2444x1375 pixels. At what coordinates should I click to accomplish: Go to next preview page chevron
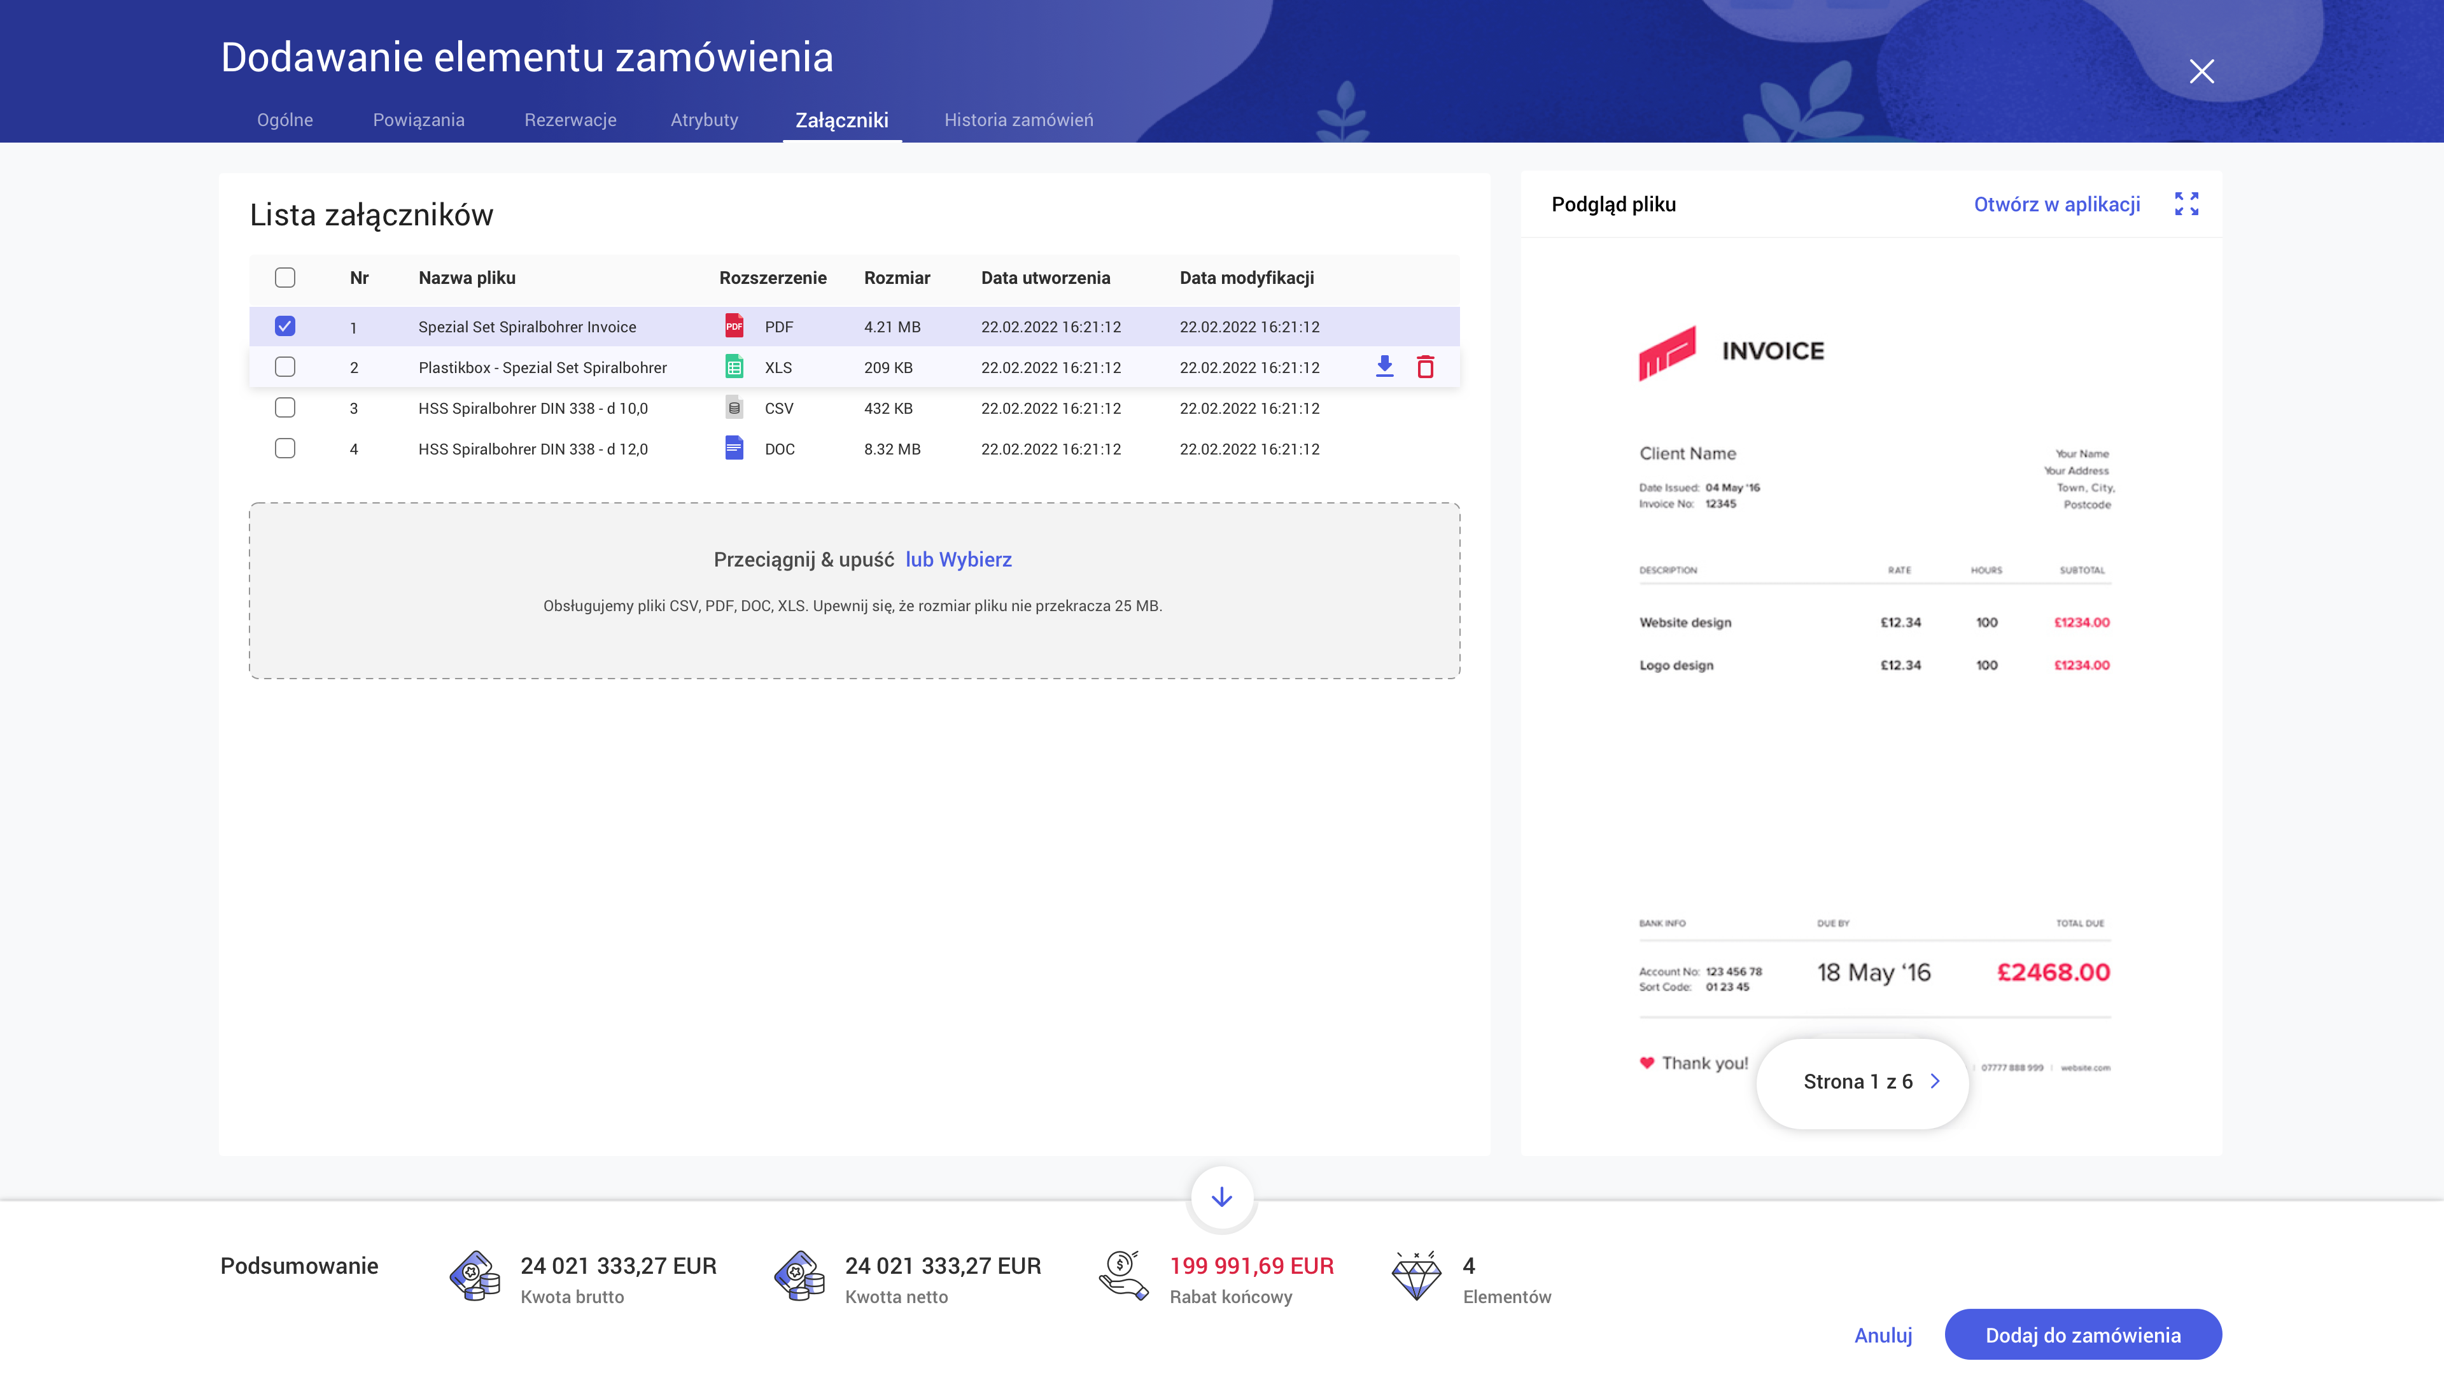point(1935,1082)
